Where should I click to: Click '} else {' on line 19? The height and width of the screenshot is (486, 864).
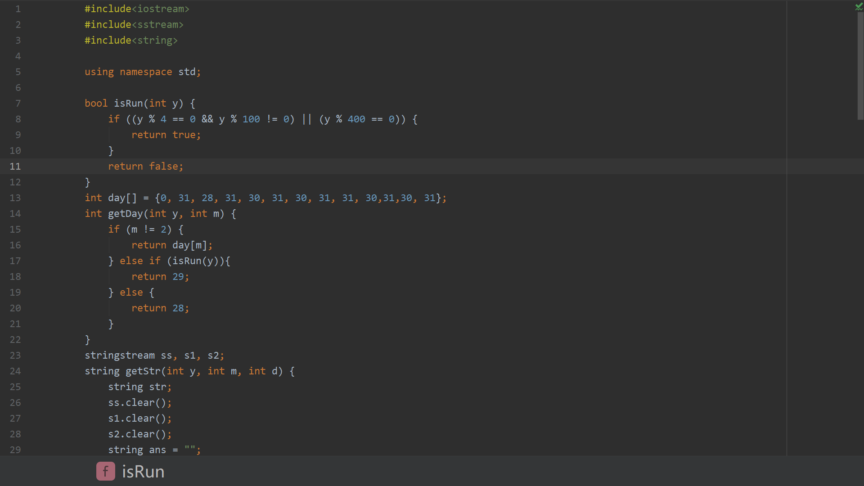(131, 292)
